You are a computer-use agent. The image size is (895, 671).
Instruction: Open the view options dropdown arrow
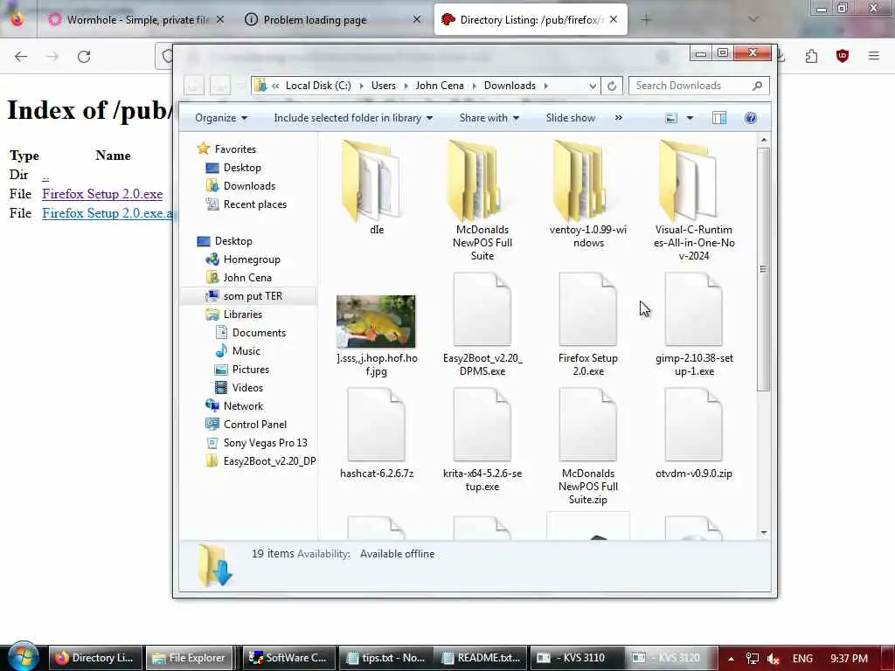[x=690, y=118]
